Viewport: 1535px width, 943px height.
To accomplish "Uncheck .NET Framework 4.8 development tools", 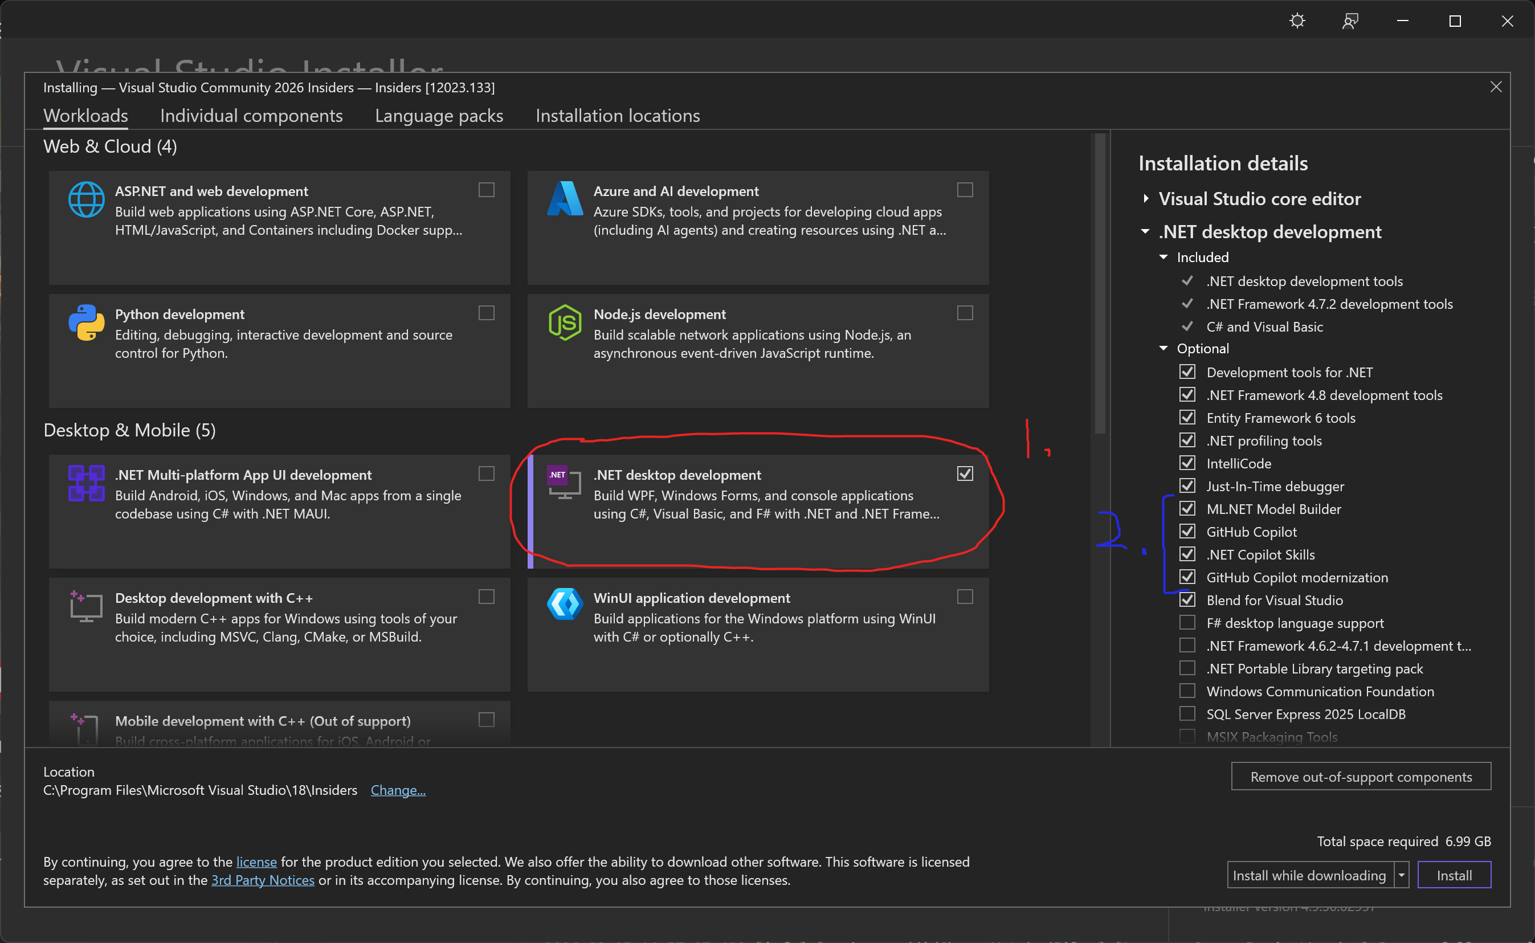I will [x=1187, y=395].
